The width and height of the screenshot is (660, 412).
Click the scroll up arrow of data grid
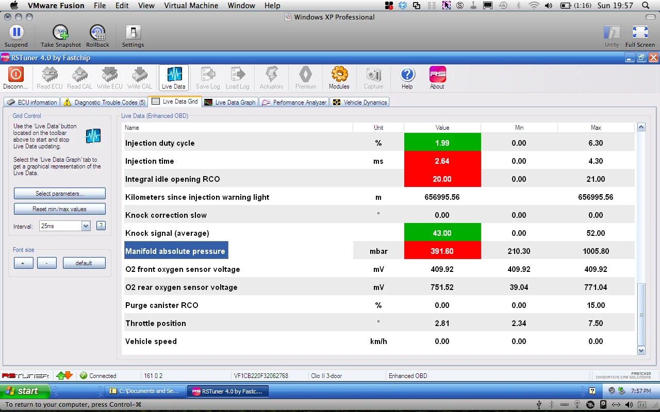click(x=641, y=127)
